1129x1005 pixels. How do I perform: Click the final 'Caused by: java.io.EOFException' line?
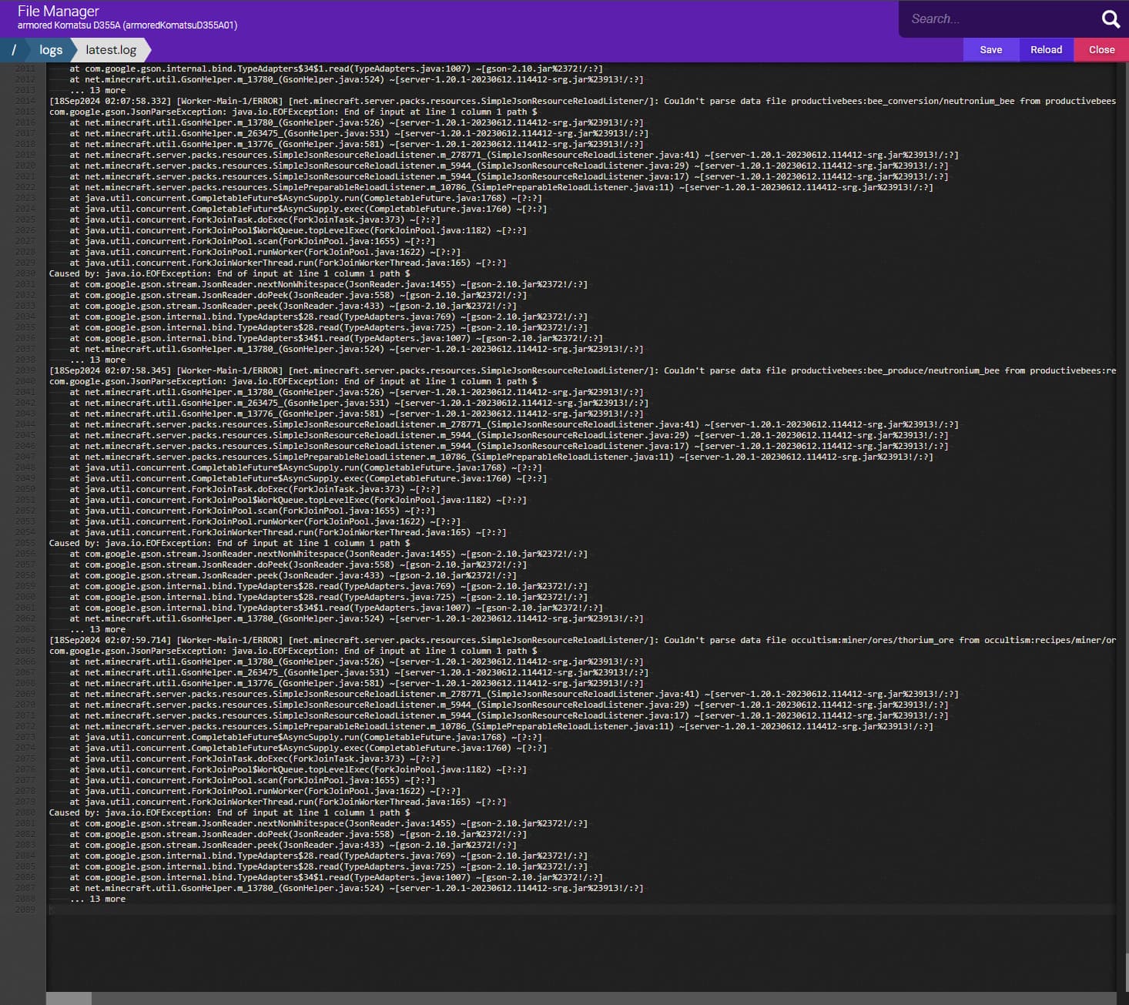pos(229,812)
